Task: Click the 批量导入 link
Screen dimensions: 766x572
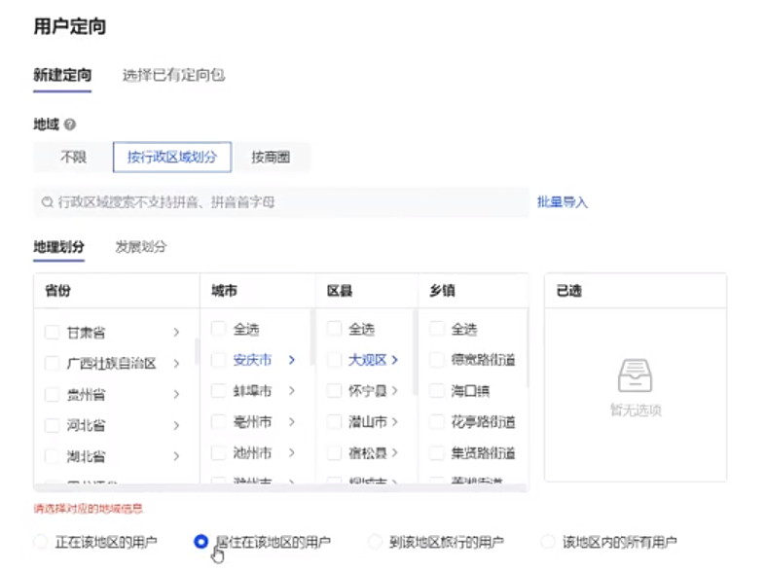Action: pos(563,202)
